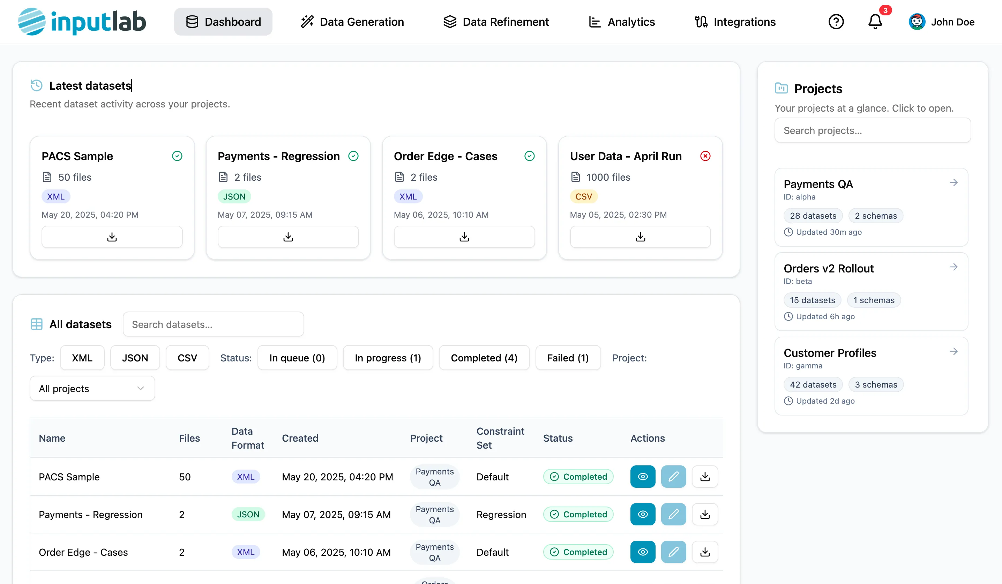Click the search datasets input field

(214, 324)
